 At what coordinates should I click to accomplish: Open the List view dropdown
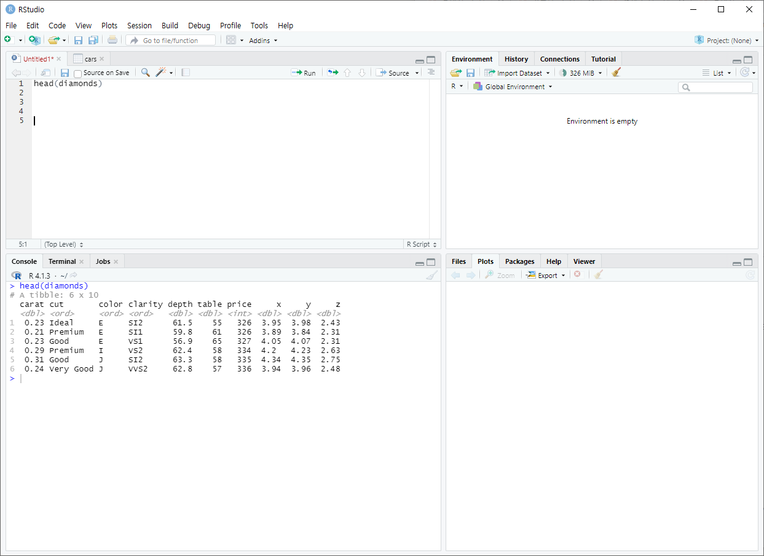(x=717, y=73)
